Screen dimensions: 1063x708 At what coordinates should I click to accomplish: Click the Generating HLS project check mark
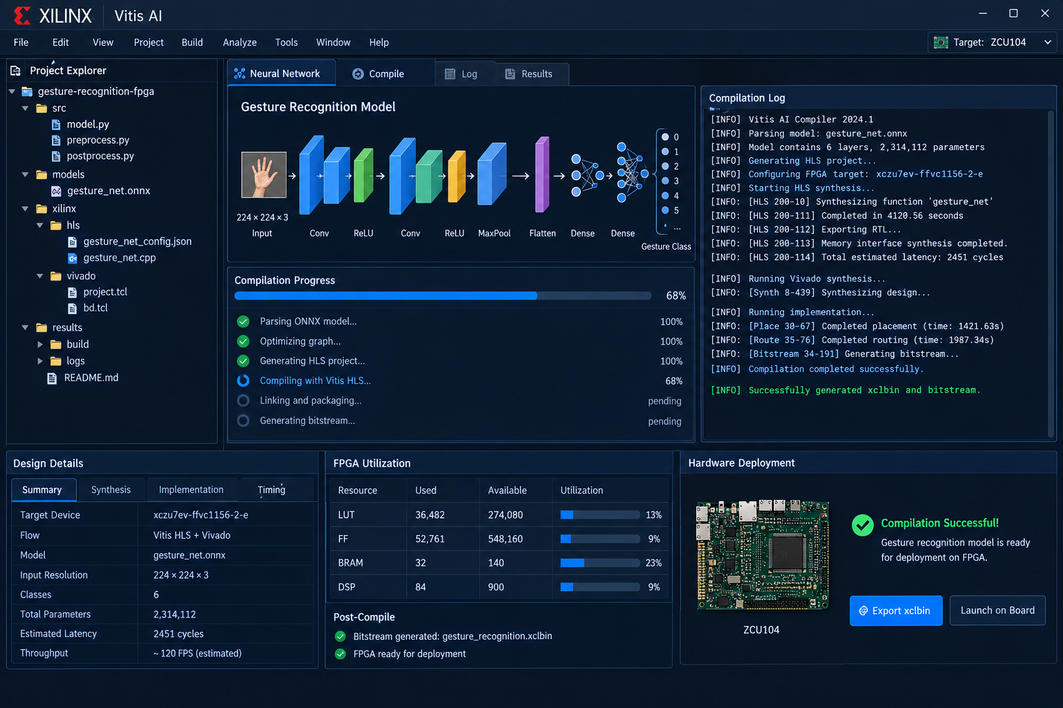[x=243, y=361]
